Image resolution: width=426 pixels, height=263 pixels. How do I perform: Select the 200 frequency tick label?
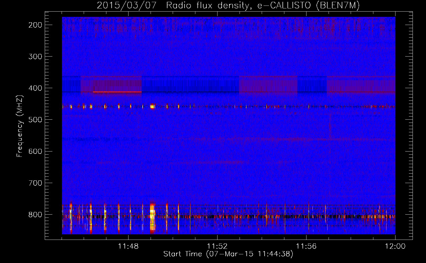[x=35, y=25]
